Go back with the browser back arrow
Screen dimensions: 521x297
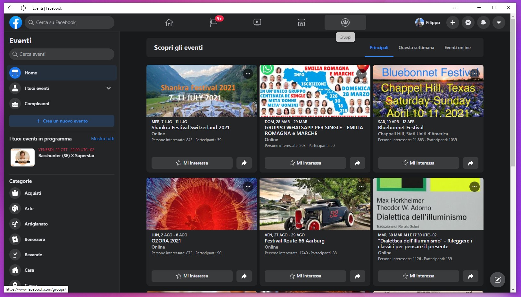(x=11, y=8)
